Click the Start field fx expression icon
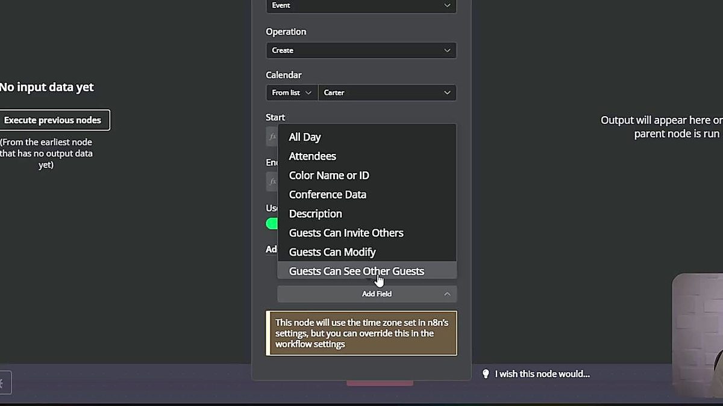This screenshot has height=406, width=723. point(272,137)
